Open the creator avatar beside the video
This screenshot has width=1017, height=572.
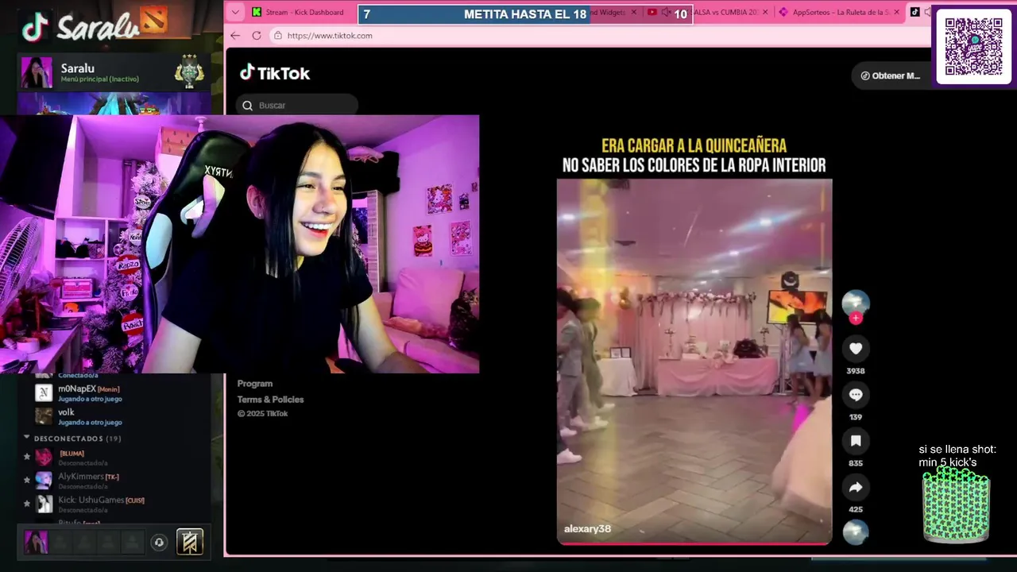[x=856, y=303]
